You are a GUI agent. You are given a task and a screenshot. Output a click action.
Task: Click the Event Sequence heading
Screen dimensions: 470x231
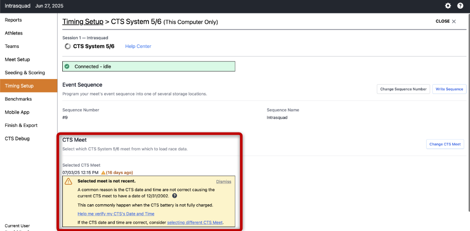click(x=82, y=85)
